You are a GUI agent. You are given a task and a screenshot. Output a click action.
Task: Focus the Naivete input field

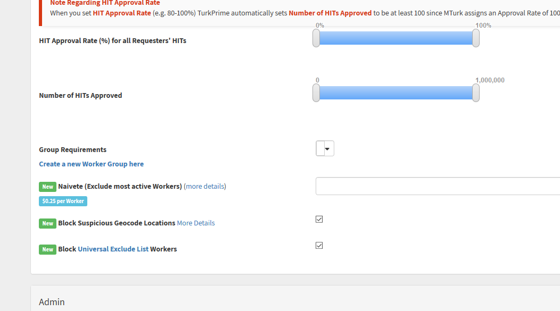(x=438, y=187)
